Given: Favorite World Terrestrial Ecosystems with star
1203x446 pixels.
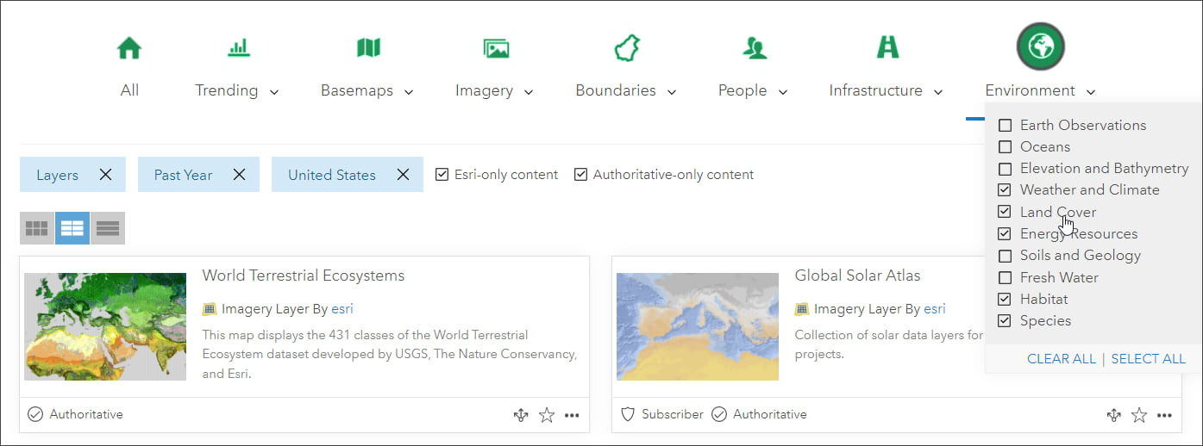Looking at the screenshot, I should coord(547,415).
